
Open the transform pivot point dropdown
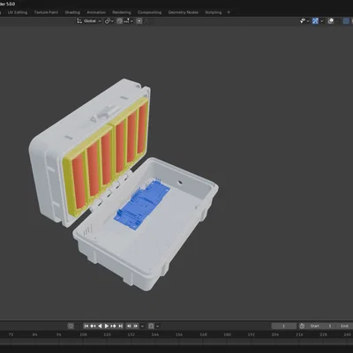pos(109,21)
